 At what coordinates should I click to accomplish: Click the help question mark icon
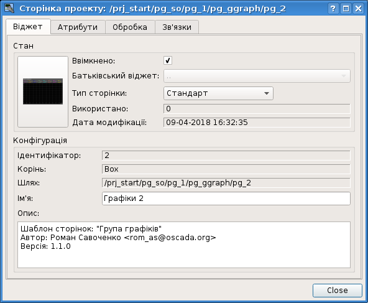tap(333, 9)
